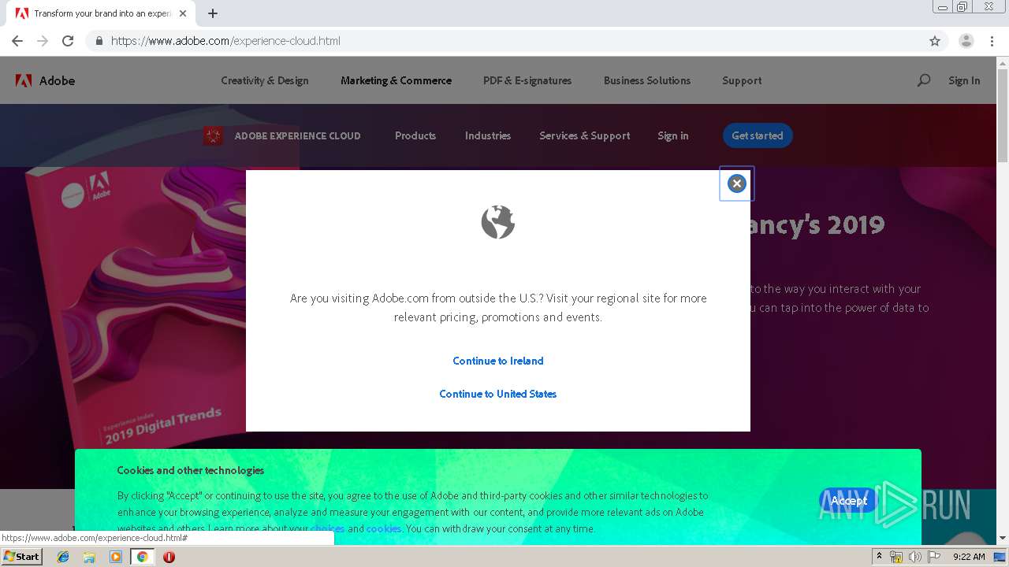Open the Chrome profile avatar
Screen dimensions: 1009x567
[966, 41]
